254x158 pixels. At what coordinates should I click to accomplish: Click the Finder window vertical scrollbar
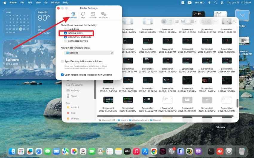click(237, 103)
